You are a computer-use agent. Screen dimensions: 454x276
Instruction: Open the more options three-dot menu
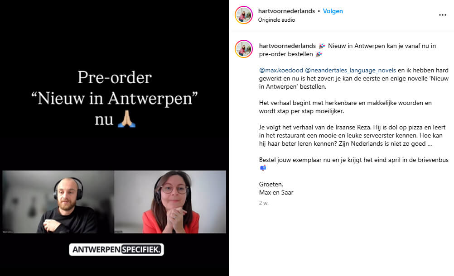[442, 15]
